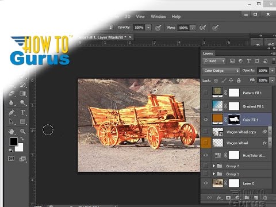The image size is (276, 207).
Task: Open the layer Opacity dropdown arrow
Action: (273, 71)
